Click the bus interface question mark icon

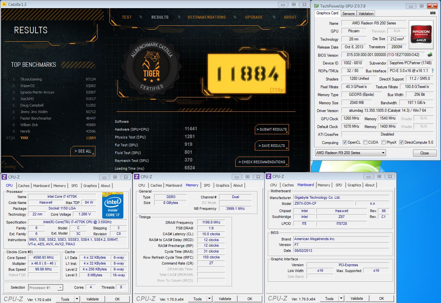coord(433,71)
